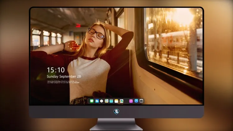This screenshot has height=131, width=233.
Task: Open the teal clapperboard video app
Action: point(111,101)
